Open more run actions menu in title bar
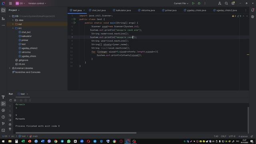 (x=205, y=4)
